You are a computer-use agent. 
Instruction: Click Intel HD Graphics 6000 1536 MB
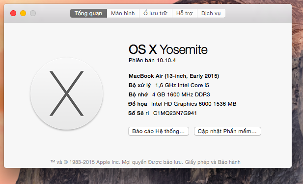[194, 104]
